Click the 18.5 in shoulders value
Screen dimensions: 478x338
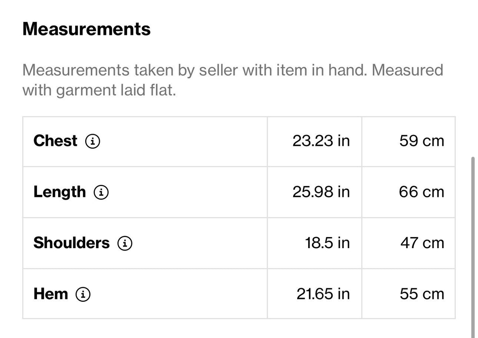[327, 243]
